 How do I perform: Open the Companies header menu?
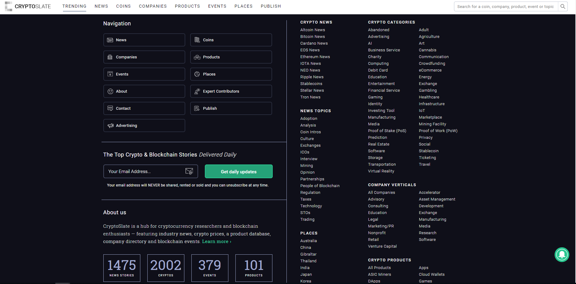(x=153, y=6)
